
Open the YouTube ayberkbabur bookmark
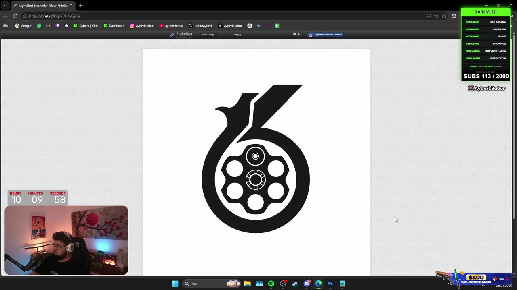click(171, 26)
